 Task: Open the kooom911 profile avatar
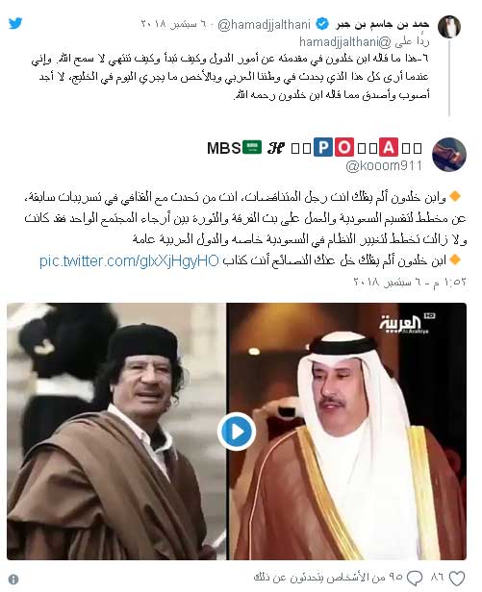pyautogui.click(x=449, y=155)
